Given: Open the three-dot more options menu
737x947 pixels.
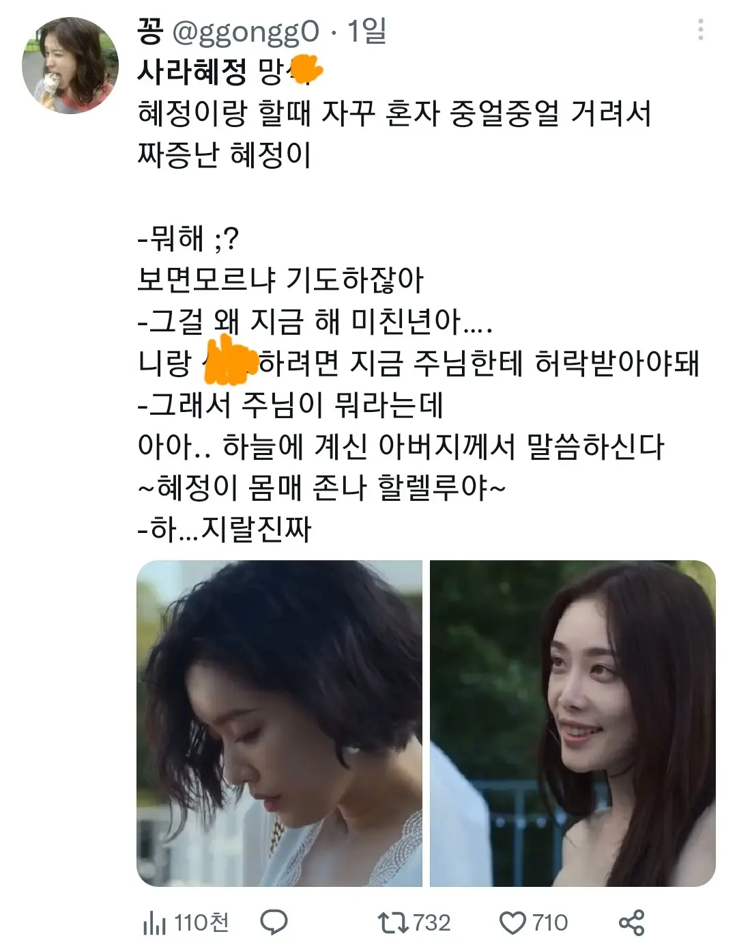Looking at the screenshot, I should 700,30.
